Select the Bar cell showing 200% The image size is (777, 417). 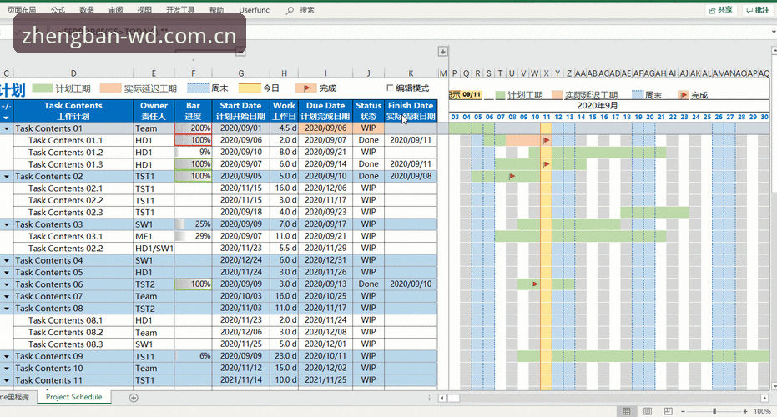coord(194,128)
